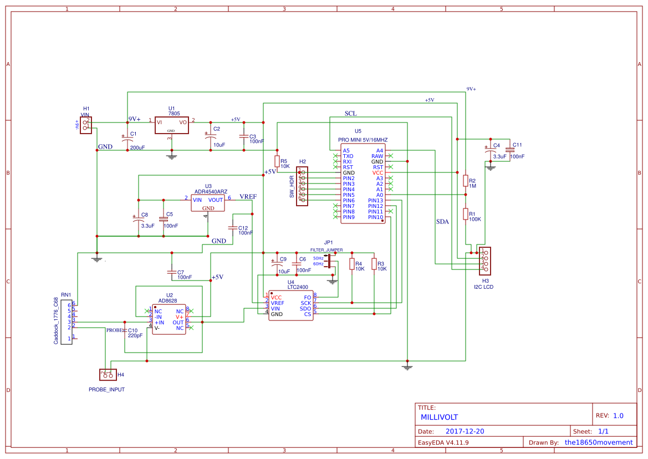Viewport: 648px width, 459px height.
Task: Select the U2 AD8628 op-amp symbol
Action: 169,319
